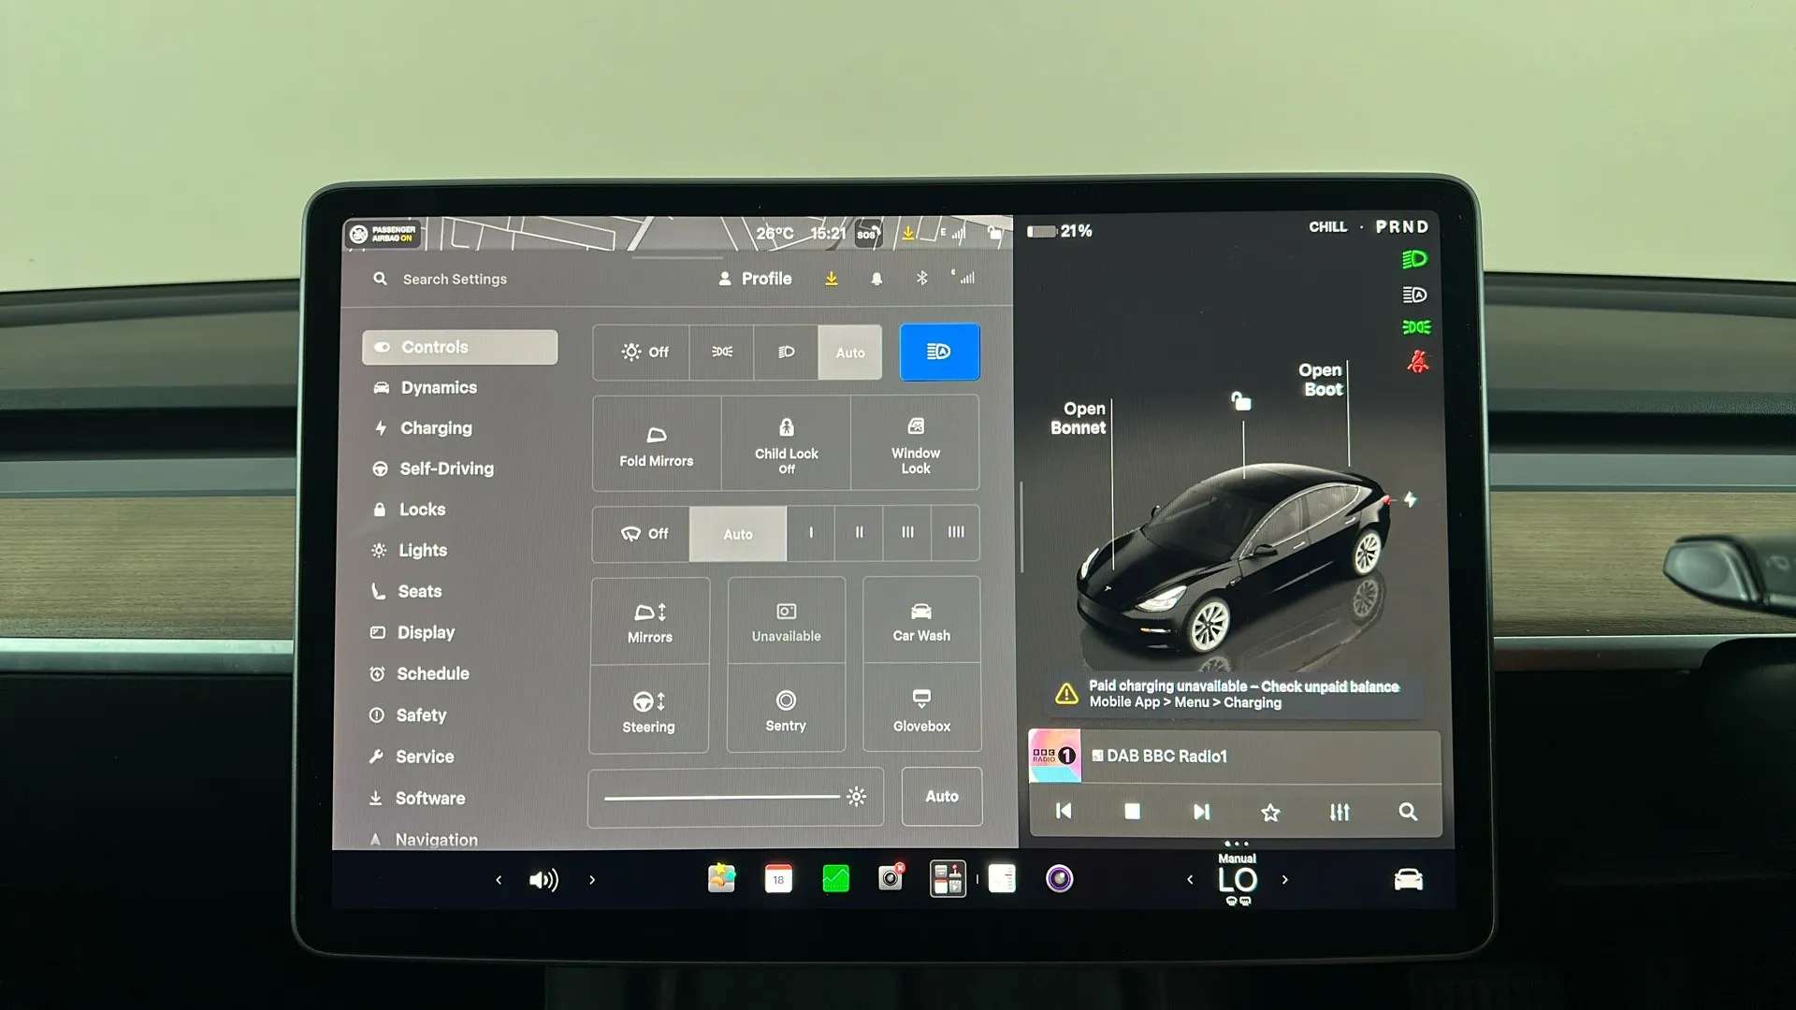
Task: Increase volume with right chevron
Action: 592,880
